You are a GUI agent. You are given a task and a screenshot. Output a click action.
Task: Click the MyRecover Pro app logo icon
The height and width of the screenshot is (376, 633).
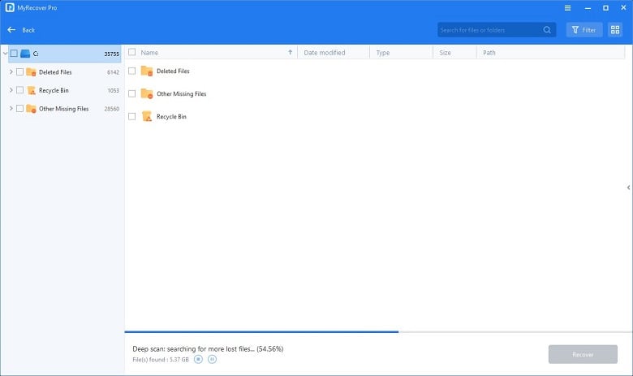coord(10,7)
